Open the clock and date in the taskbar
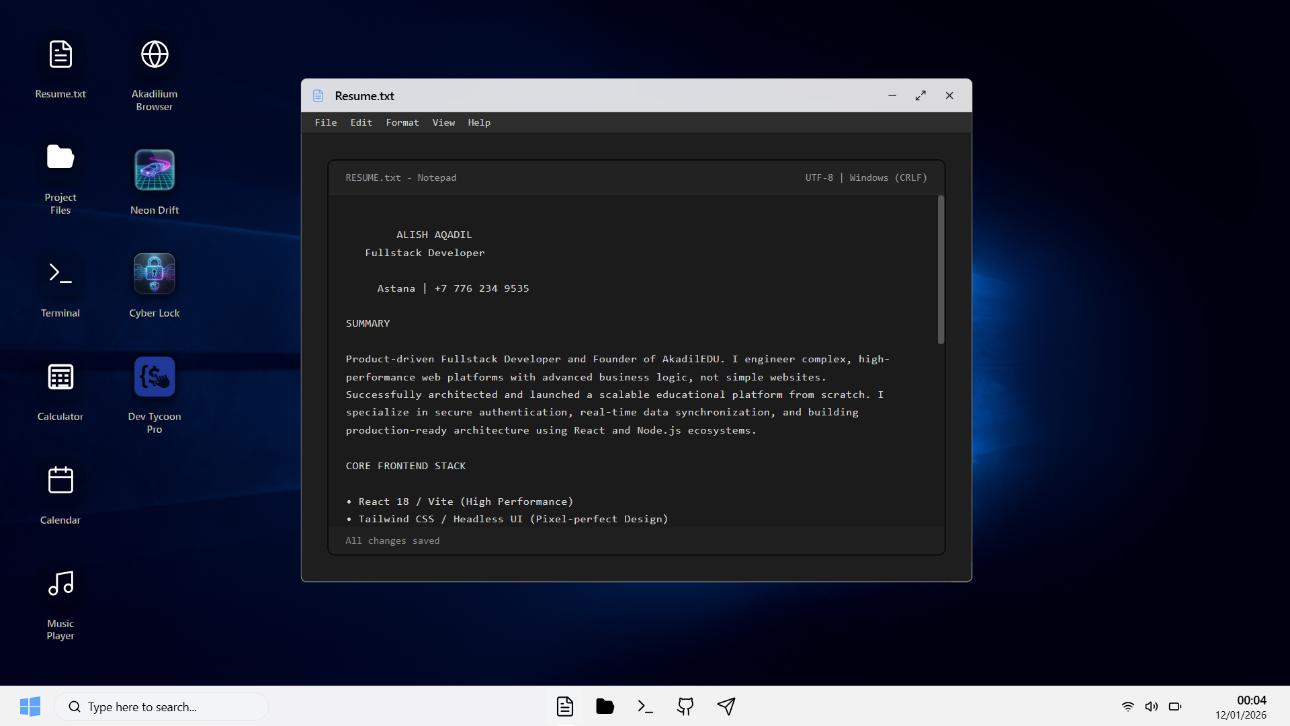Screen dimensions: 1290x726 pos(1241,707)
